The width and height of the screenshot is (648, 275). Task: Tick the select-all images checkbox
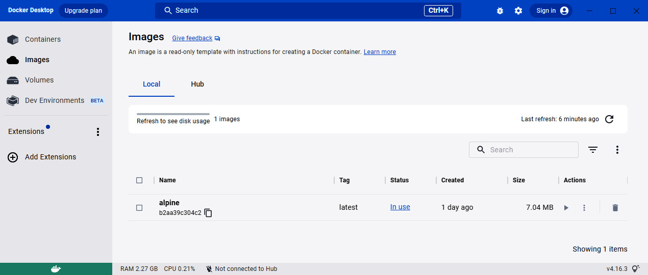[x=139, y=180]
